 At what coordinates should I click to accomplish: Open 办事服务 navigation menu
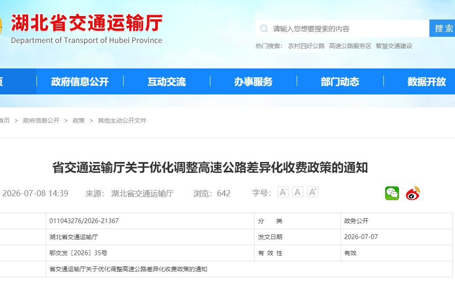(253, 81)
